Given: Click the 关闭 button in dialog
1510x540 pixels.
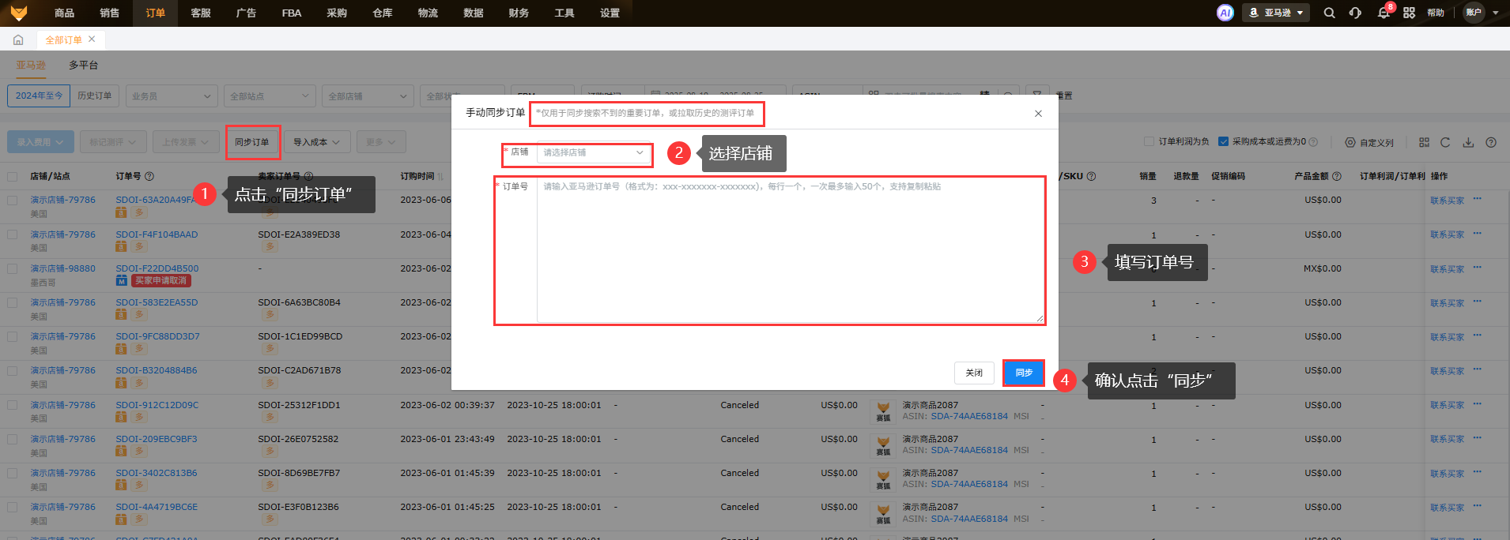Looking at the screenshot, I should click(974, 373).
